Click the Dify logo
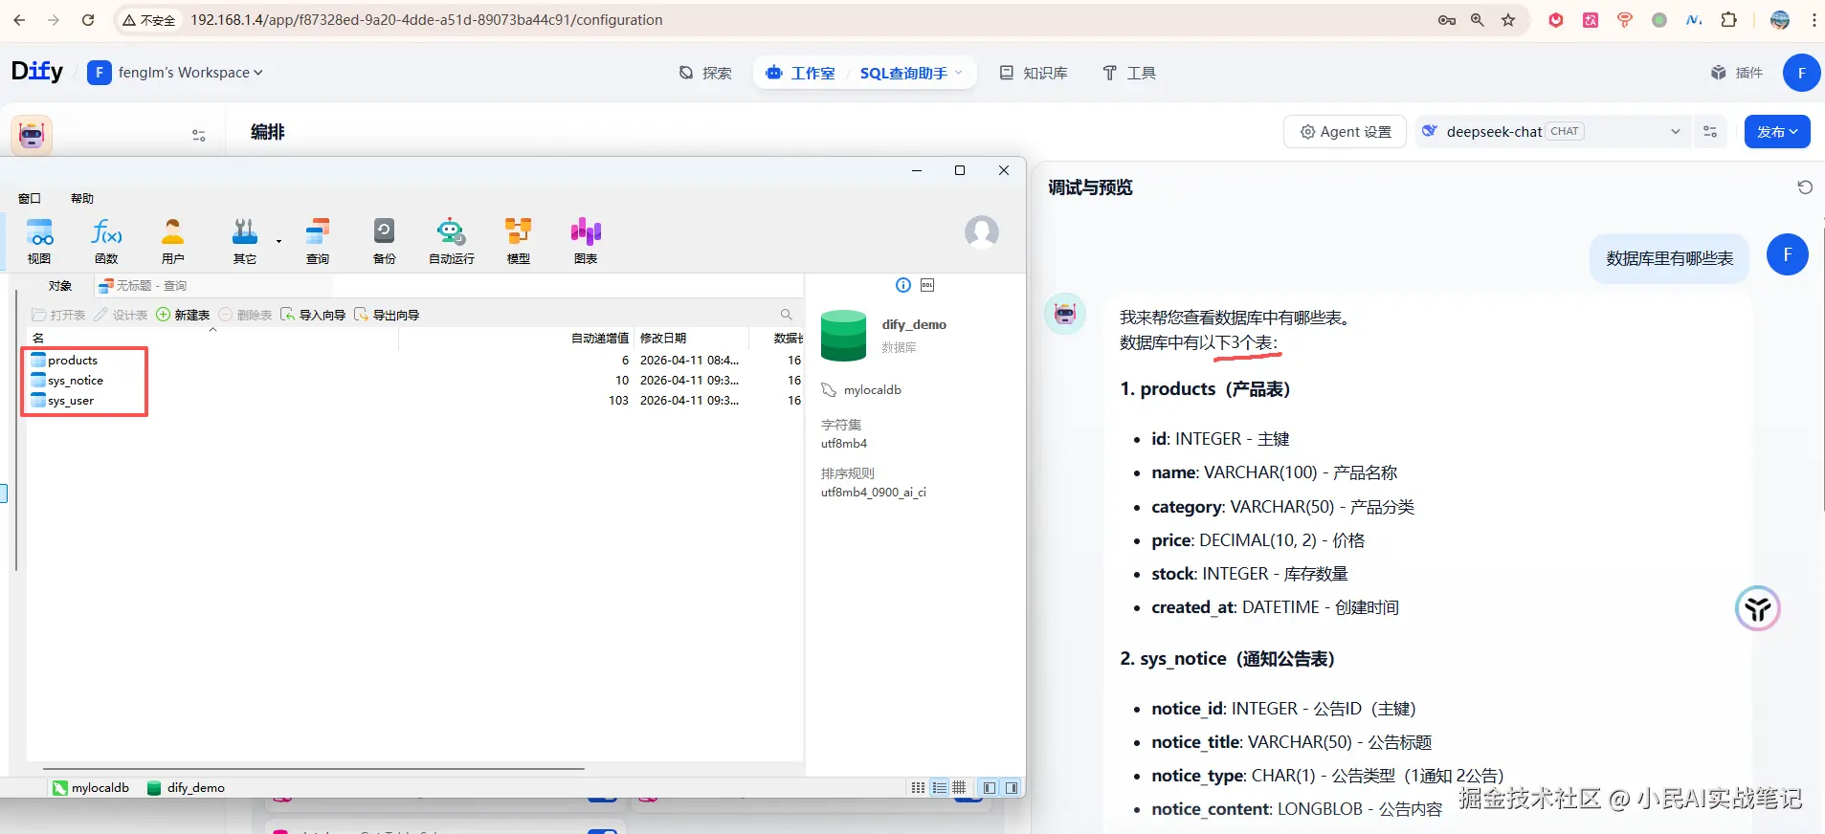The height and width of the screenshot is (834, 1825). pyautogui.click(x=36, y=71)
